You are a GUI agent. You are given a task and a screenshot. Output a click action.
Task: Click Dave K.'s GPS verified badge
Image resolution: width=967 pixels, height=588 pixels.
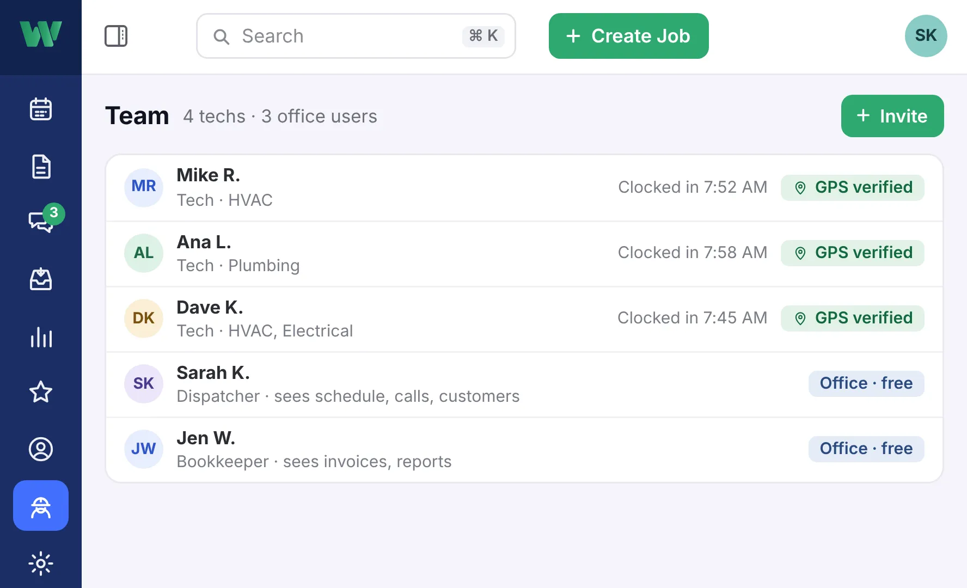click(x=853, y=318)
